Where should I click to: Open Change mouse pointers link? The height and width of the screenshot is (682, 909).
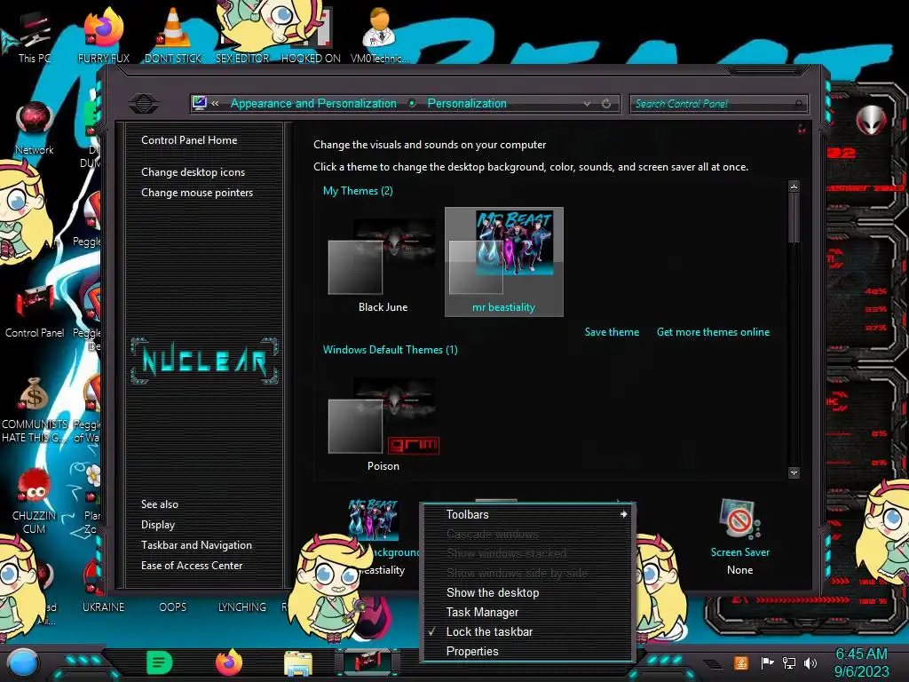197,193
